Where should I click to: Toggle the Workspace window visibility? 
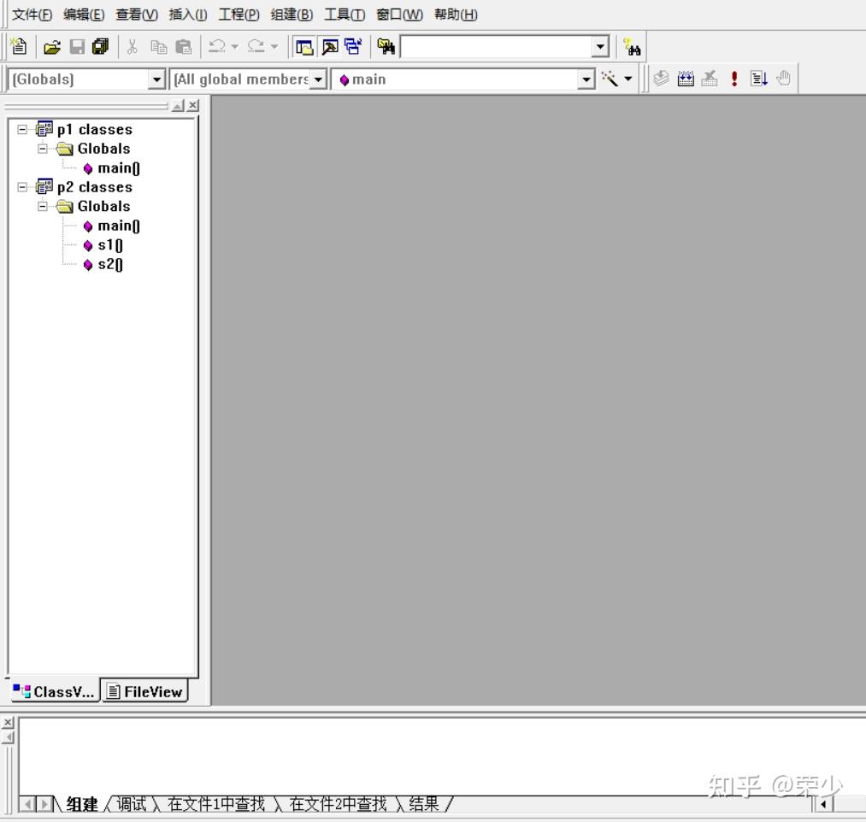click(304, 46)
